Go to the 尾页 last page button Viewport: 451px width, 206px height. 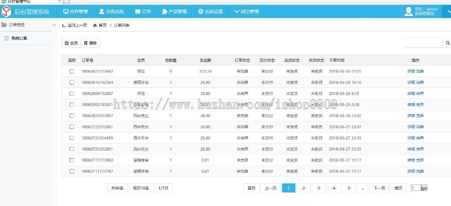point(398,188)
